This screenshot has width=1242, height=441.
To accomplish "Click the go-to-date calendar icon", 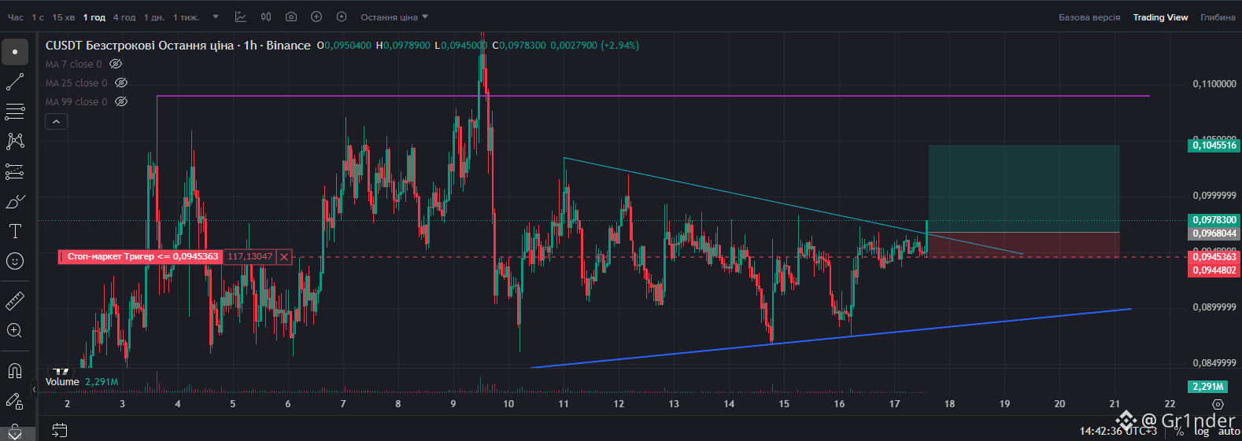I will [x=59, y=430].
